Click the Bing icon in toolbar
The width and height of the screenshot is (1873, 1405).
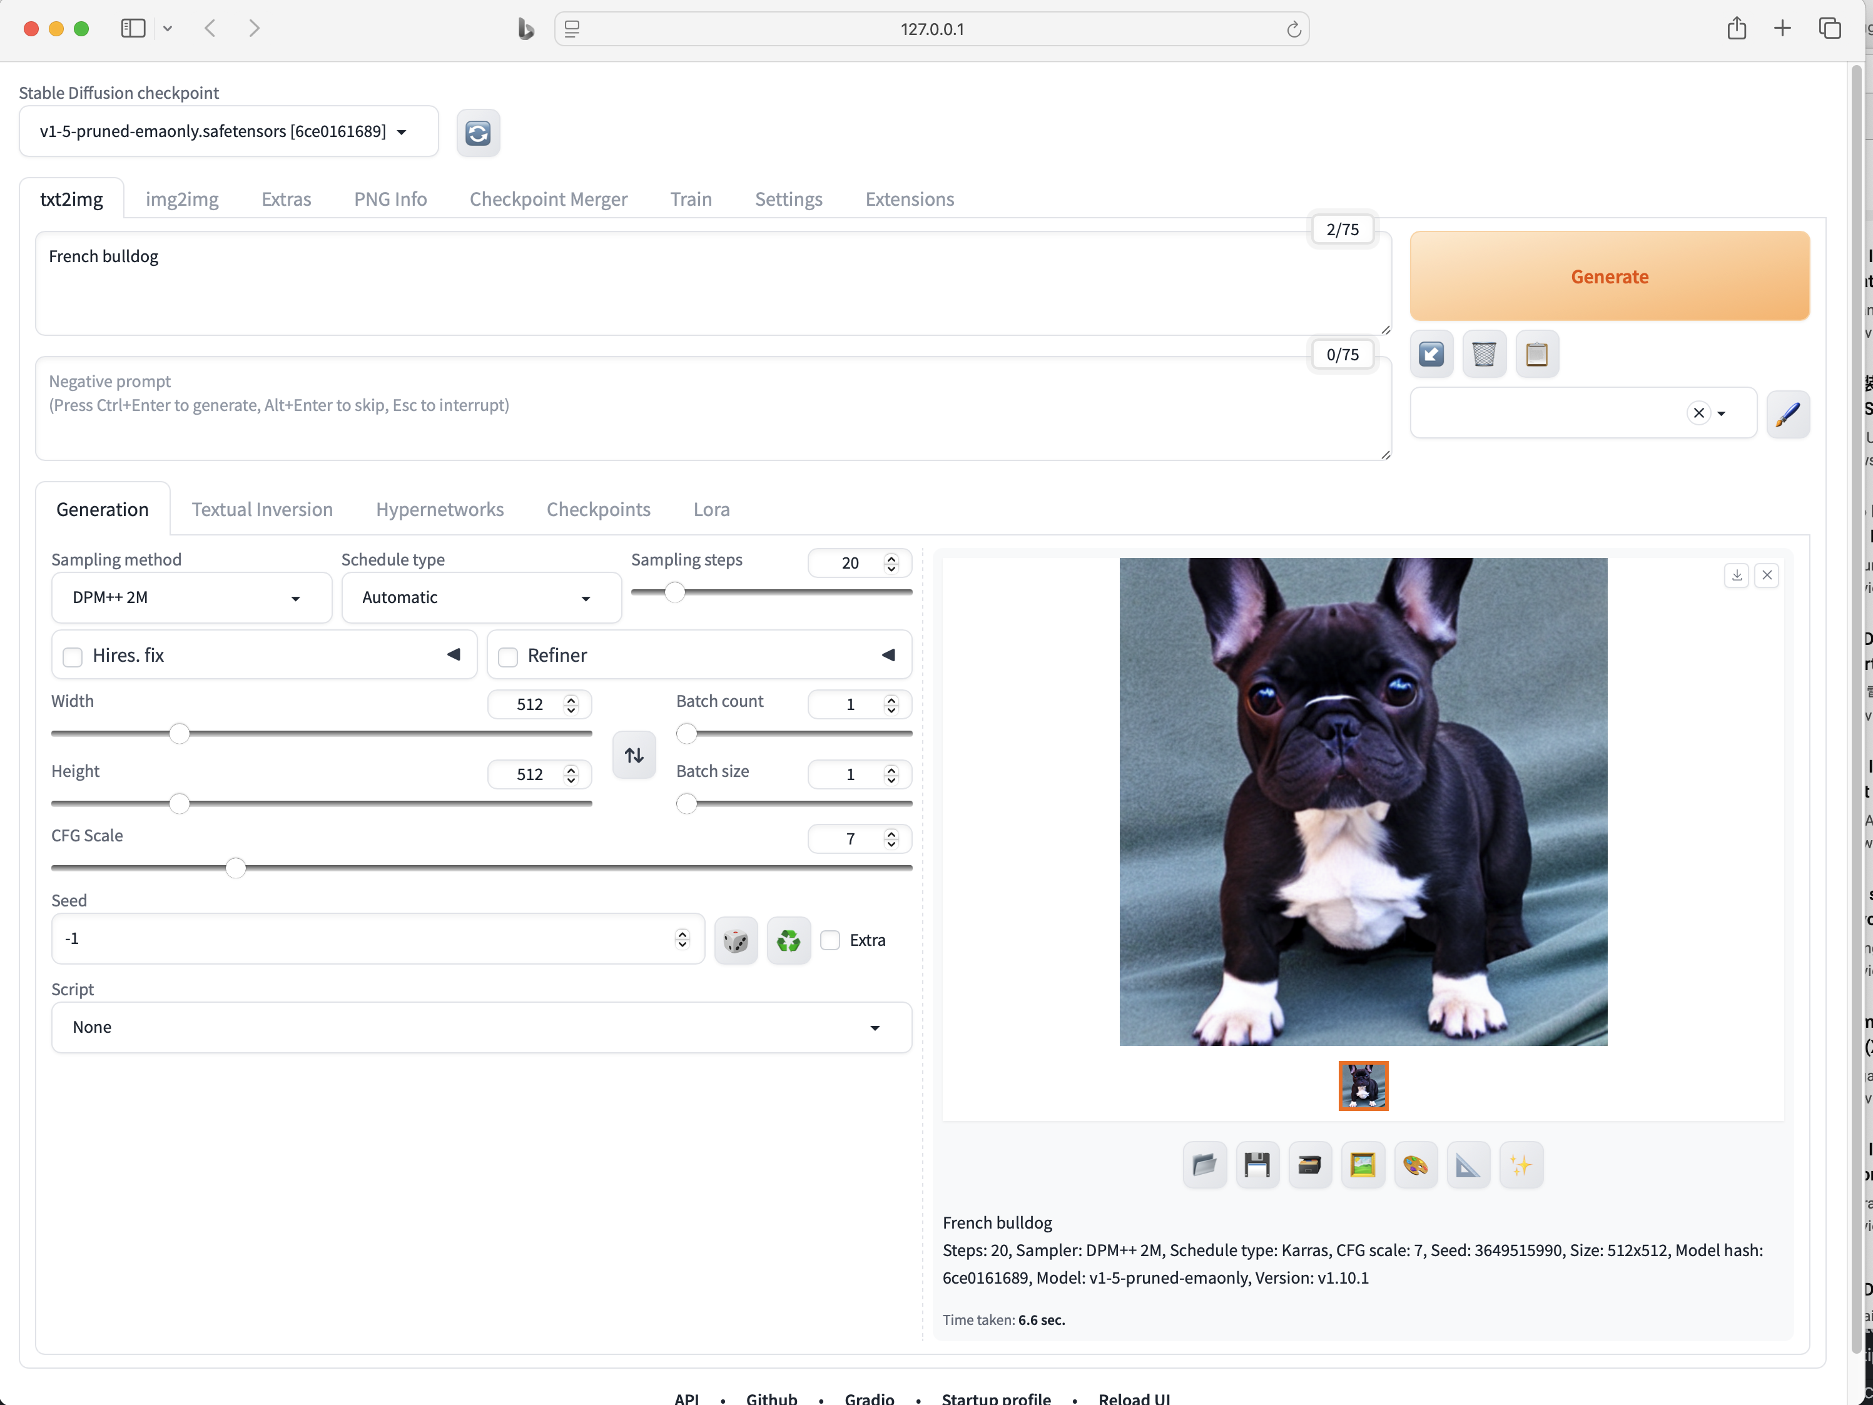click(526, 29)
